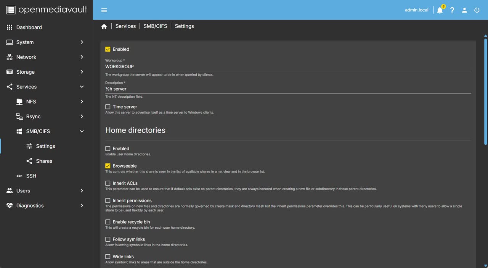Check the Wide links option

(108, 257)
